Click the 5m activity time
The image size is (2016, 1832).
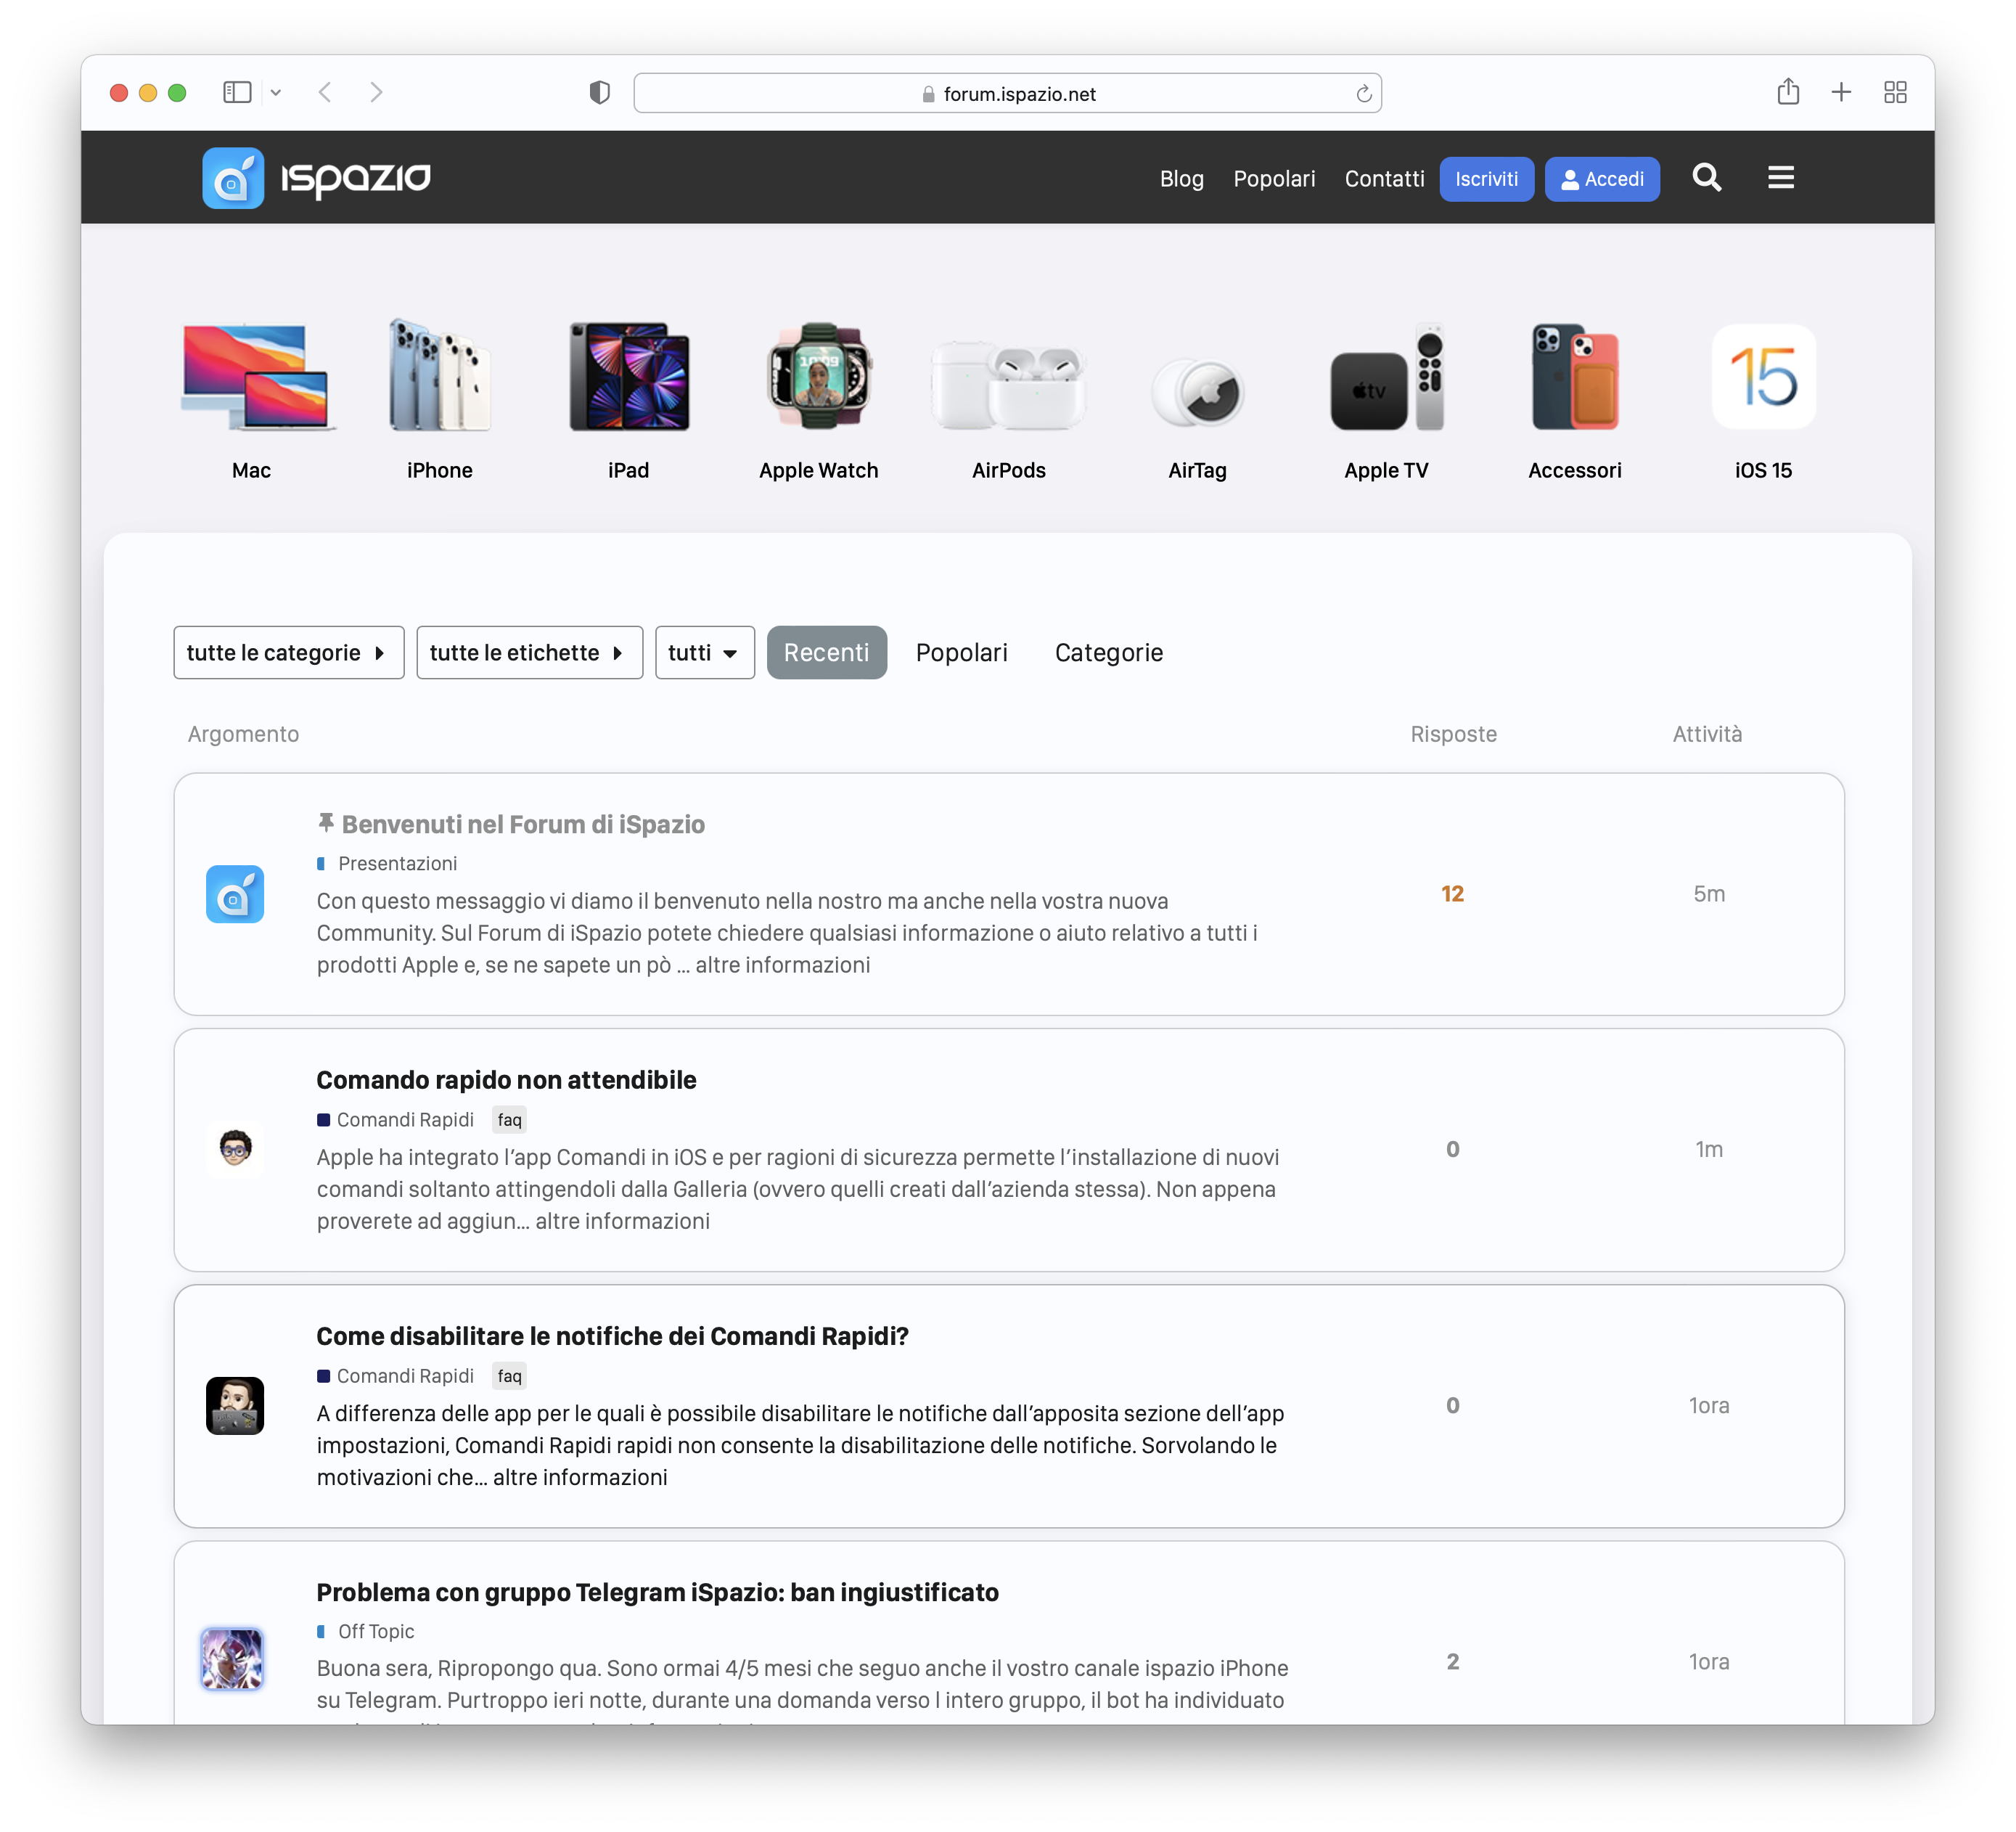click(x=1709, y=894)
